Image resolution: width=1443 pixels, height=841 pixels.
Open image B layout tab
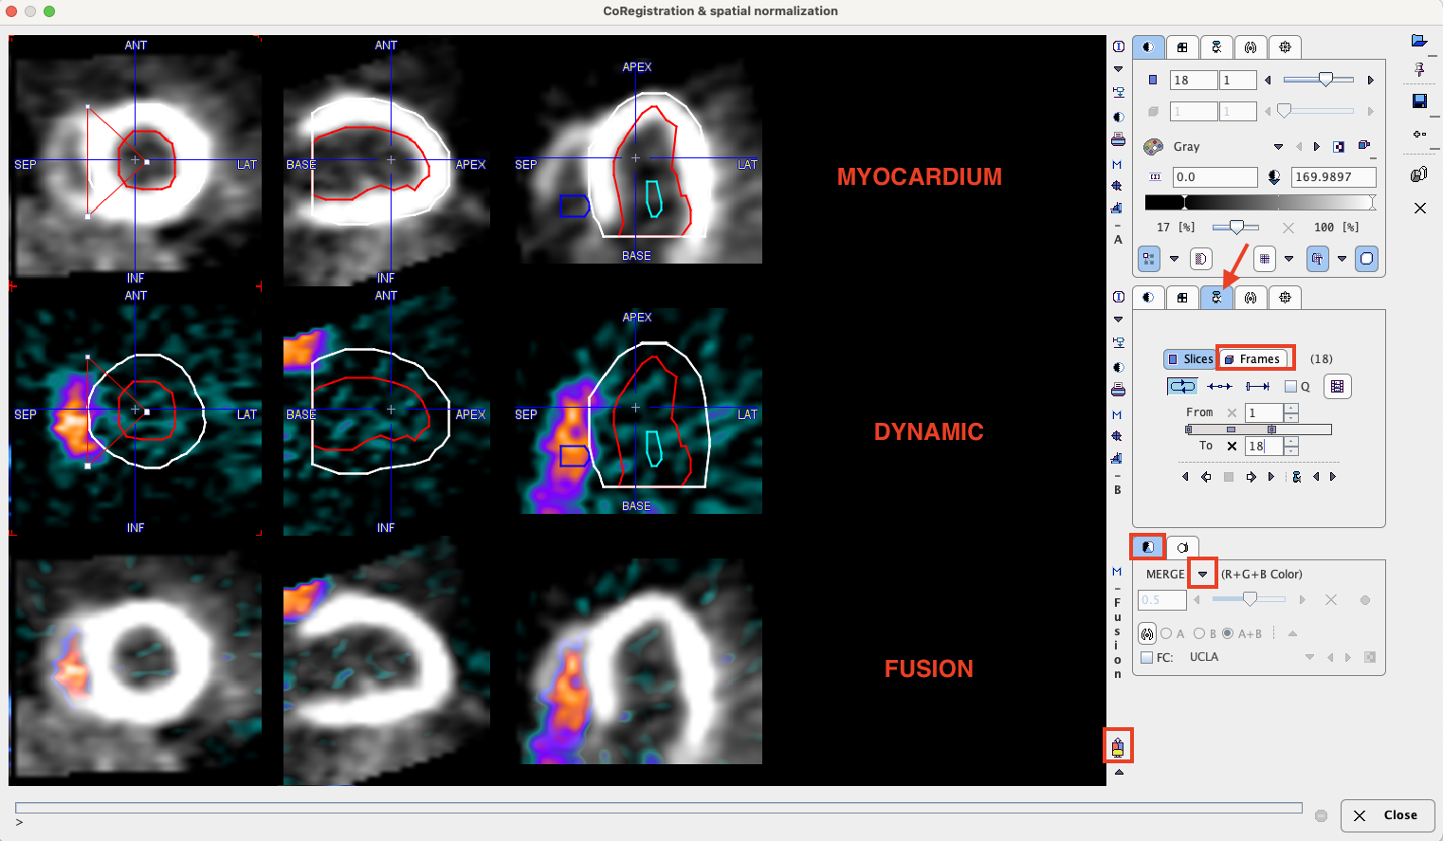pos(1182,298)
